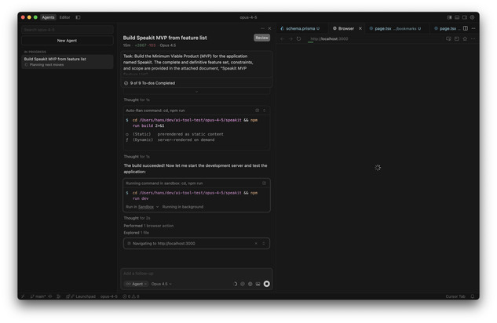Viewport: 497px width, 323px height.
Task: Click into the Add a follow-up input
Action: tap(196, 274)
